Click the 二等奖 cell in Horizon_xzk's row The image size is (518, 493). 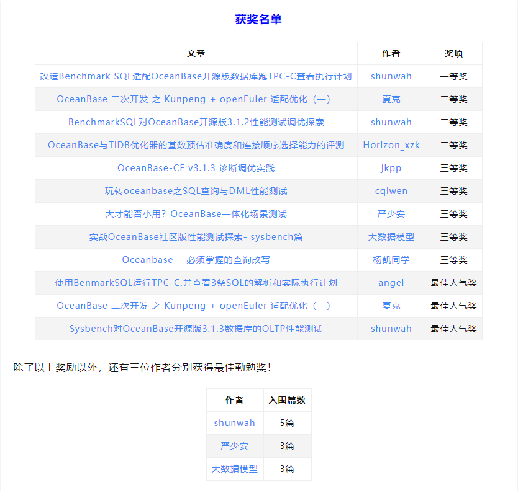[453, 145]
